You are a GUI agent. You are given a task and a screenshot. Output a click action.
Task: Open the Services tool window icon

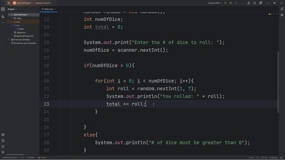pyautogui.click(x=3, y=135)
